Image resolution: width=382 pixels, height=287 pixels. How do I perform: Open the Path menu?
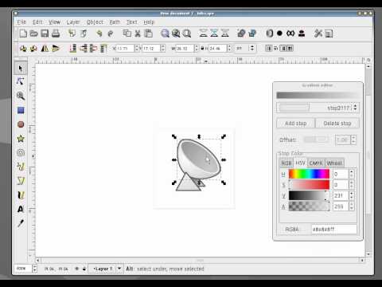[x=115, y=22]
